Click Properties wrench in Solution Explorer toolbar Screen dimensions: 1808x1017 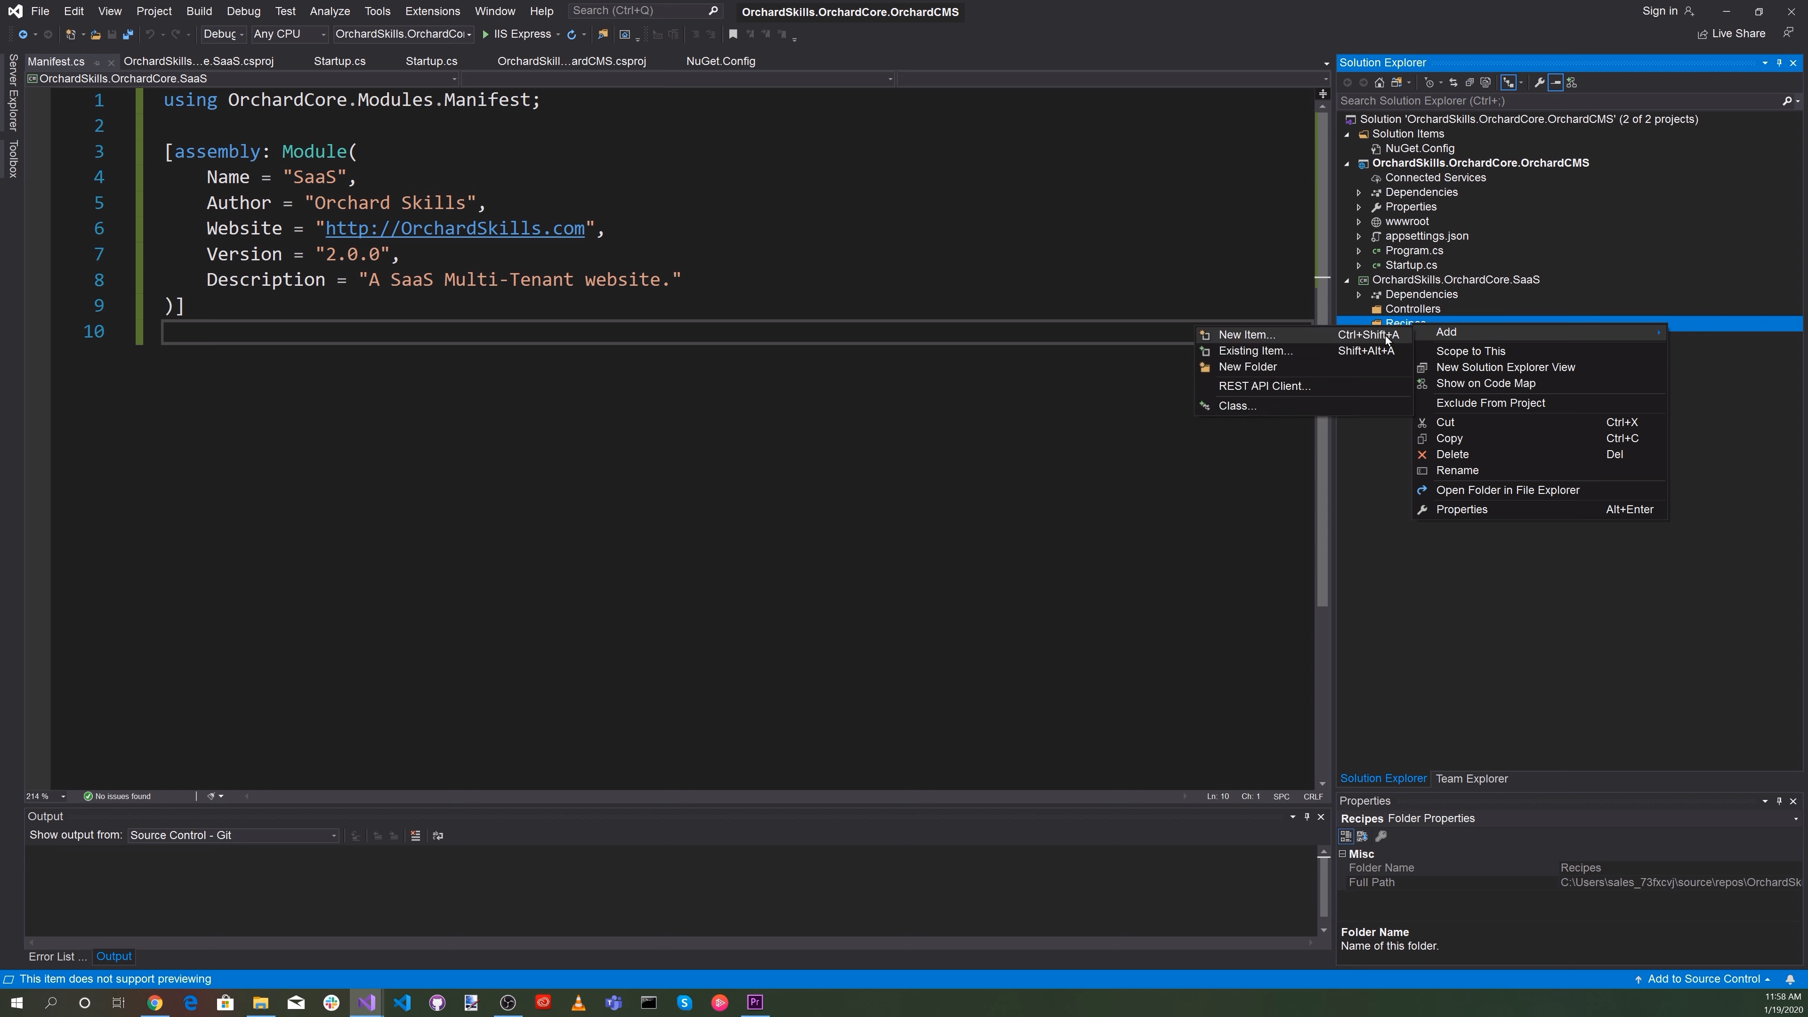tap(1539, 83)
